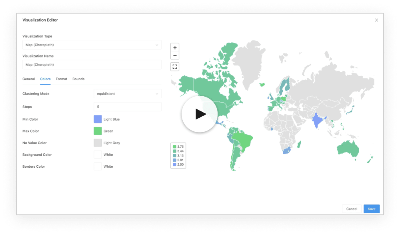
Task: Select the Background Color white swatch
Action: (x=98, y=155)
